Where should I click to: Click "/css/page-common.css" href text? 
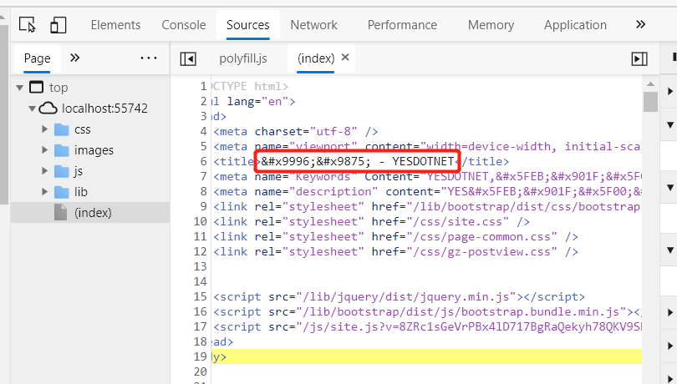[x=486, y=237]
